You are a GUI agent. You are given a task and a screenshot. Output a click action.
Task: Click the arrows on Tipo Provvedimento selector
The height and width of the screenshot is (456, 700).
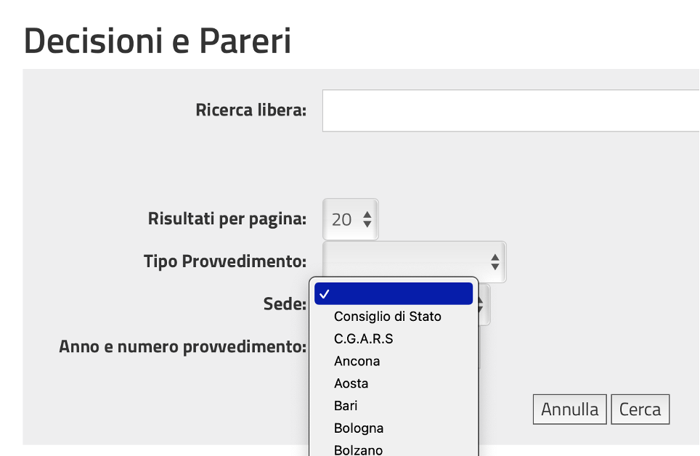(495, 261)
